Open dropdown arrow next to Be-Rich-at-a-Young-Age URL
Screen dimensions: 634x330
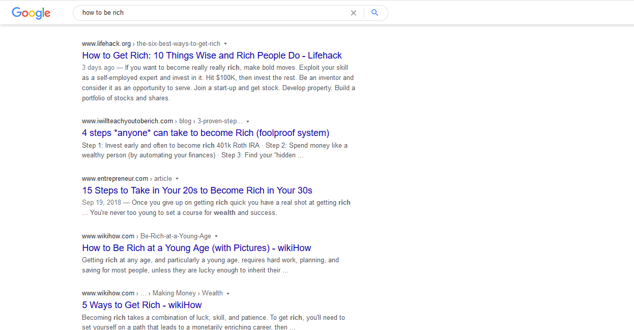(x=216, y=236)
